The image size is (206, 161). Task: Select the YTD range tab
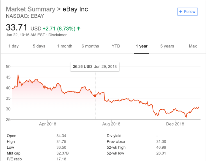[x=116, y=46]
